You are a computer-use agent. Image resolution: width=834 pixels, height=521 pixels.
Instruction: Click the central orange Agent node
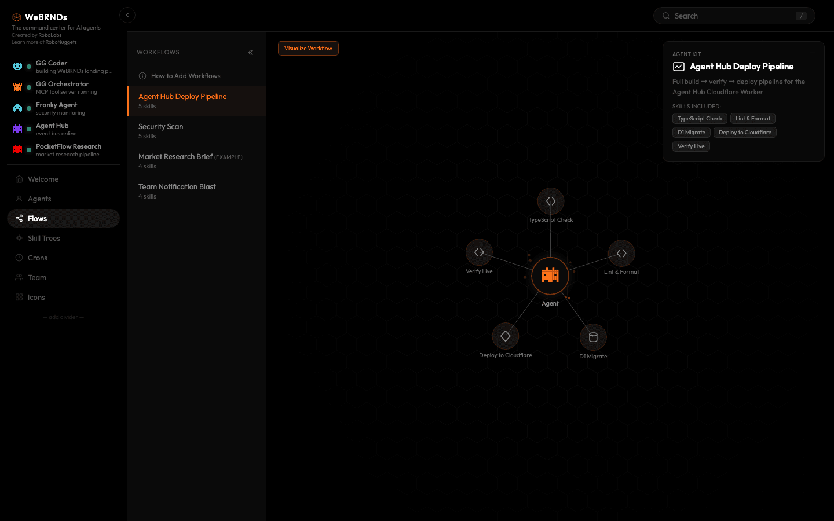tap(550, 276)
